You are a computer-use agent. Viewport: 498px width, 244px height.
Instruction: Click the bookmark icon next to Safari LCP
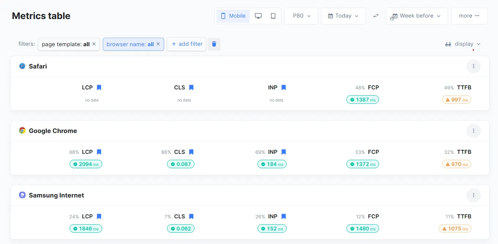click(x=99, y=88)
